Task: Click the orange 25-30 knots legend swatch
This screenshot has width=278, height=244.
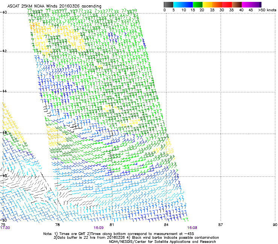Action: click(x=217, y=5)
